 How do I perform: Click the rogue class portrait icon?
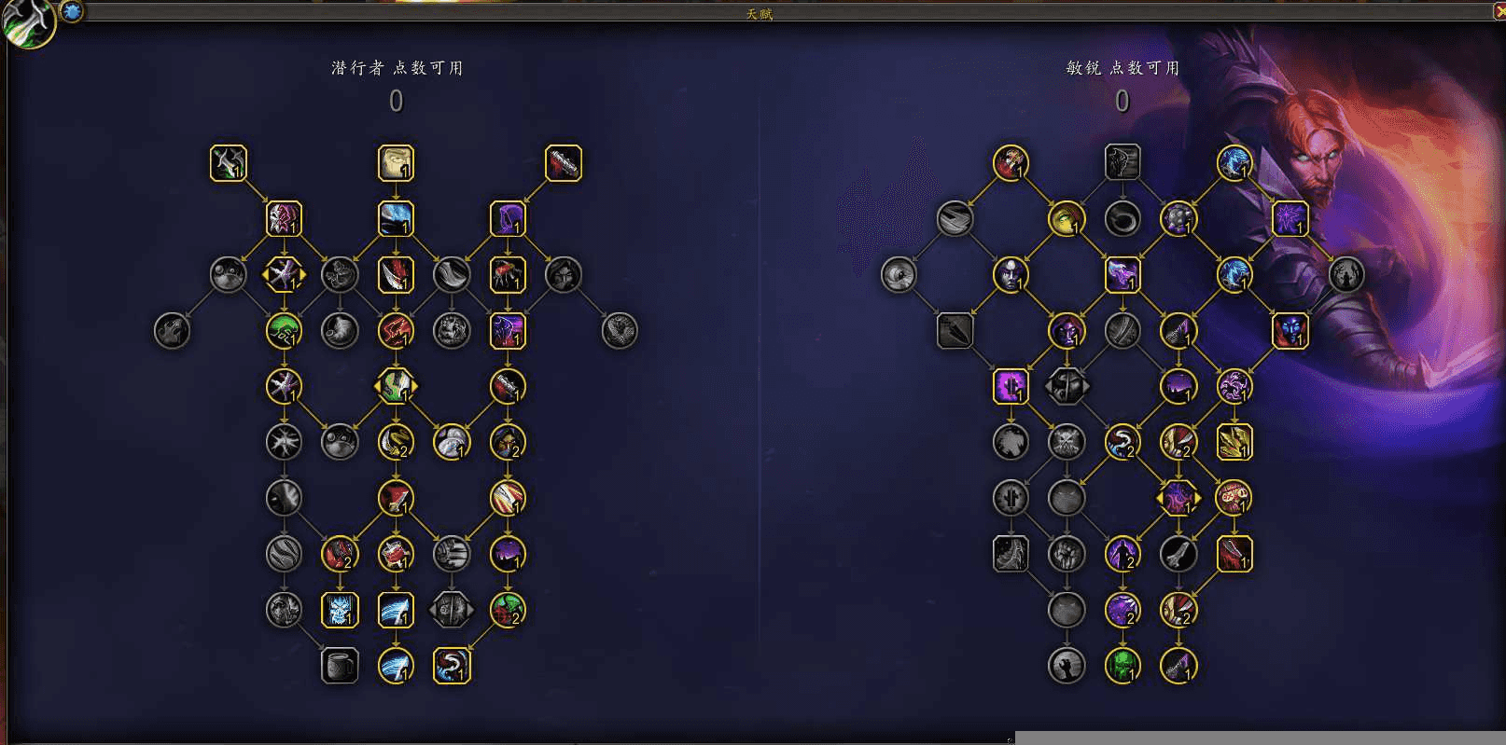(x=28, y=22)
